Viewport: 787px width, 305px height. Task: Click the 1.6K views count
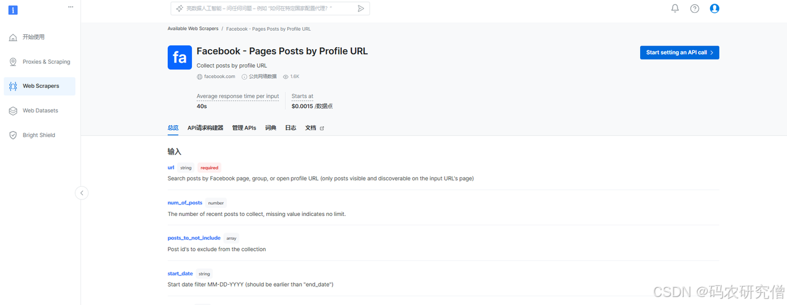coord(295,77)
